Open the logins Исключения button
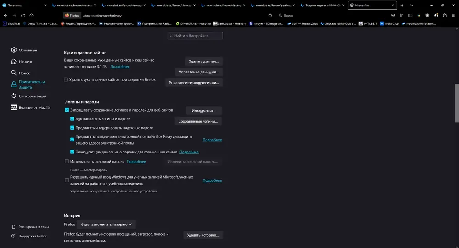This screenshot has height=248, width=459. pos(204,111)
